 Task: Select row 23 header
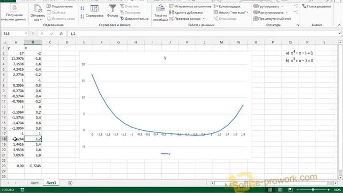[x=4, y=166]
